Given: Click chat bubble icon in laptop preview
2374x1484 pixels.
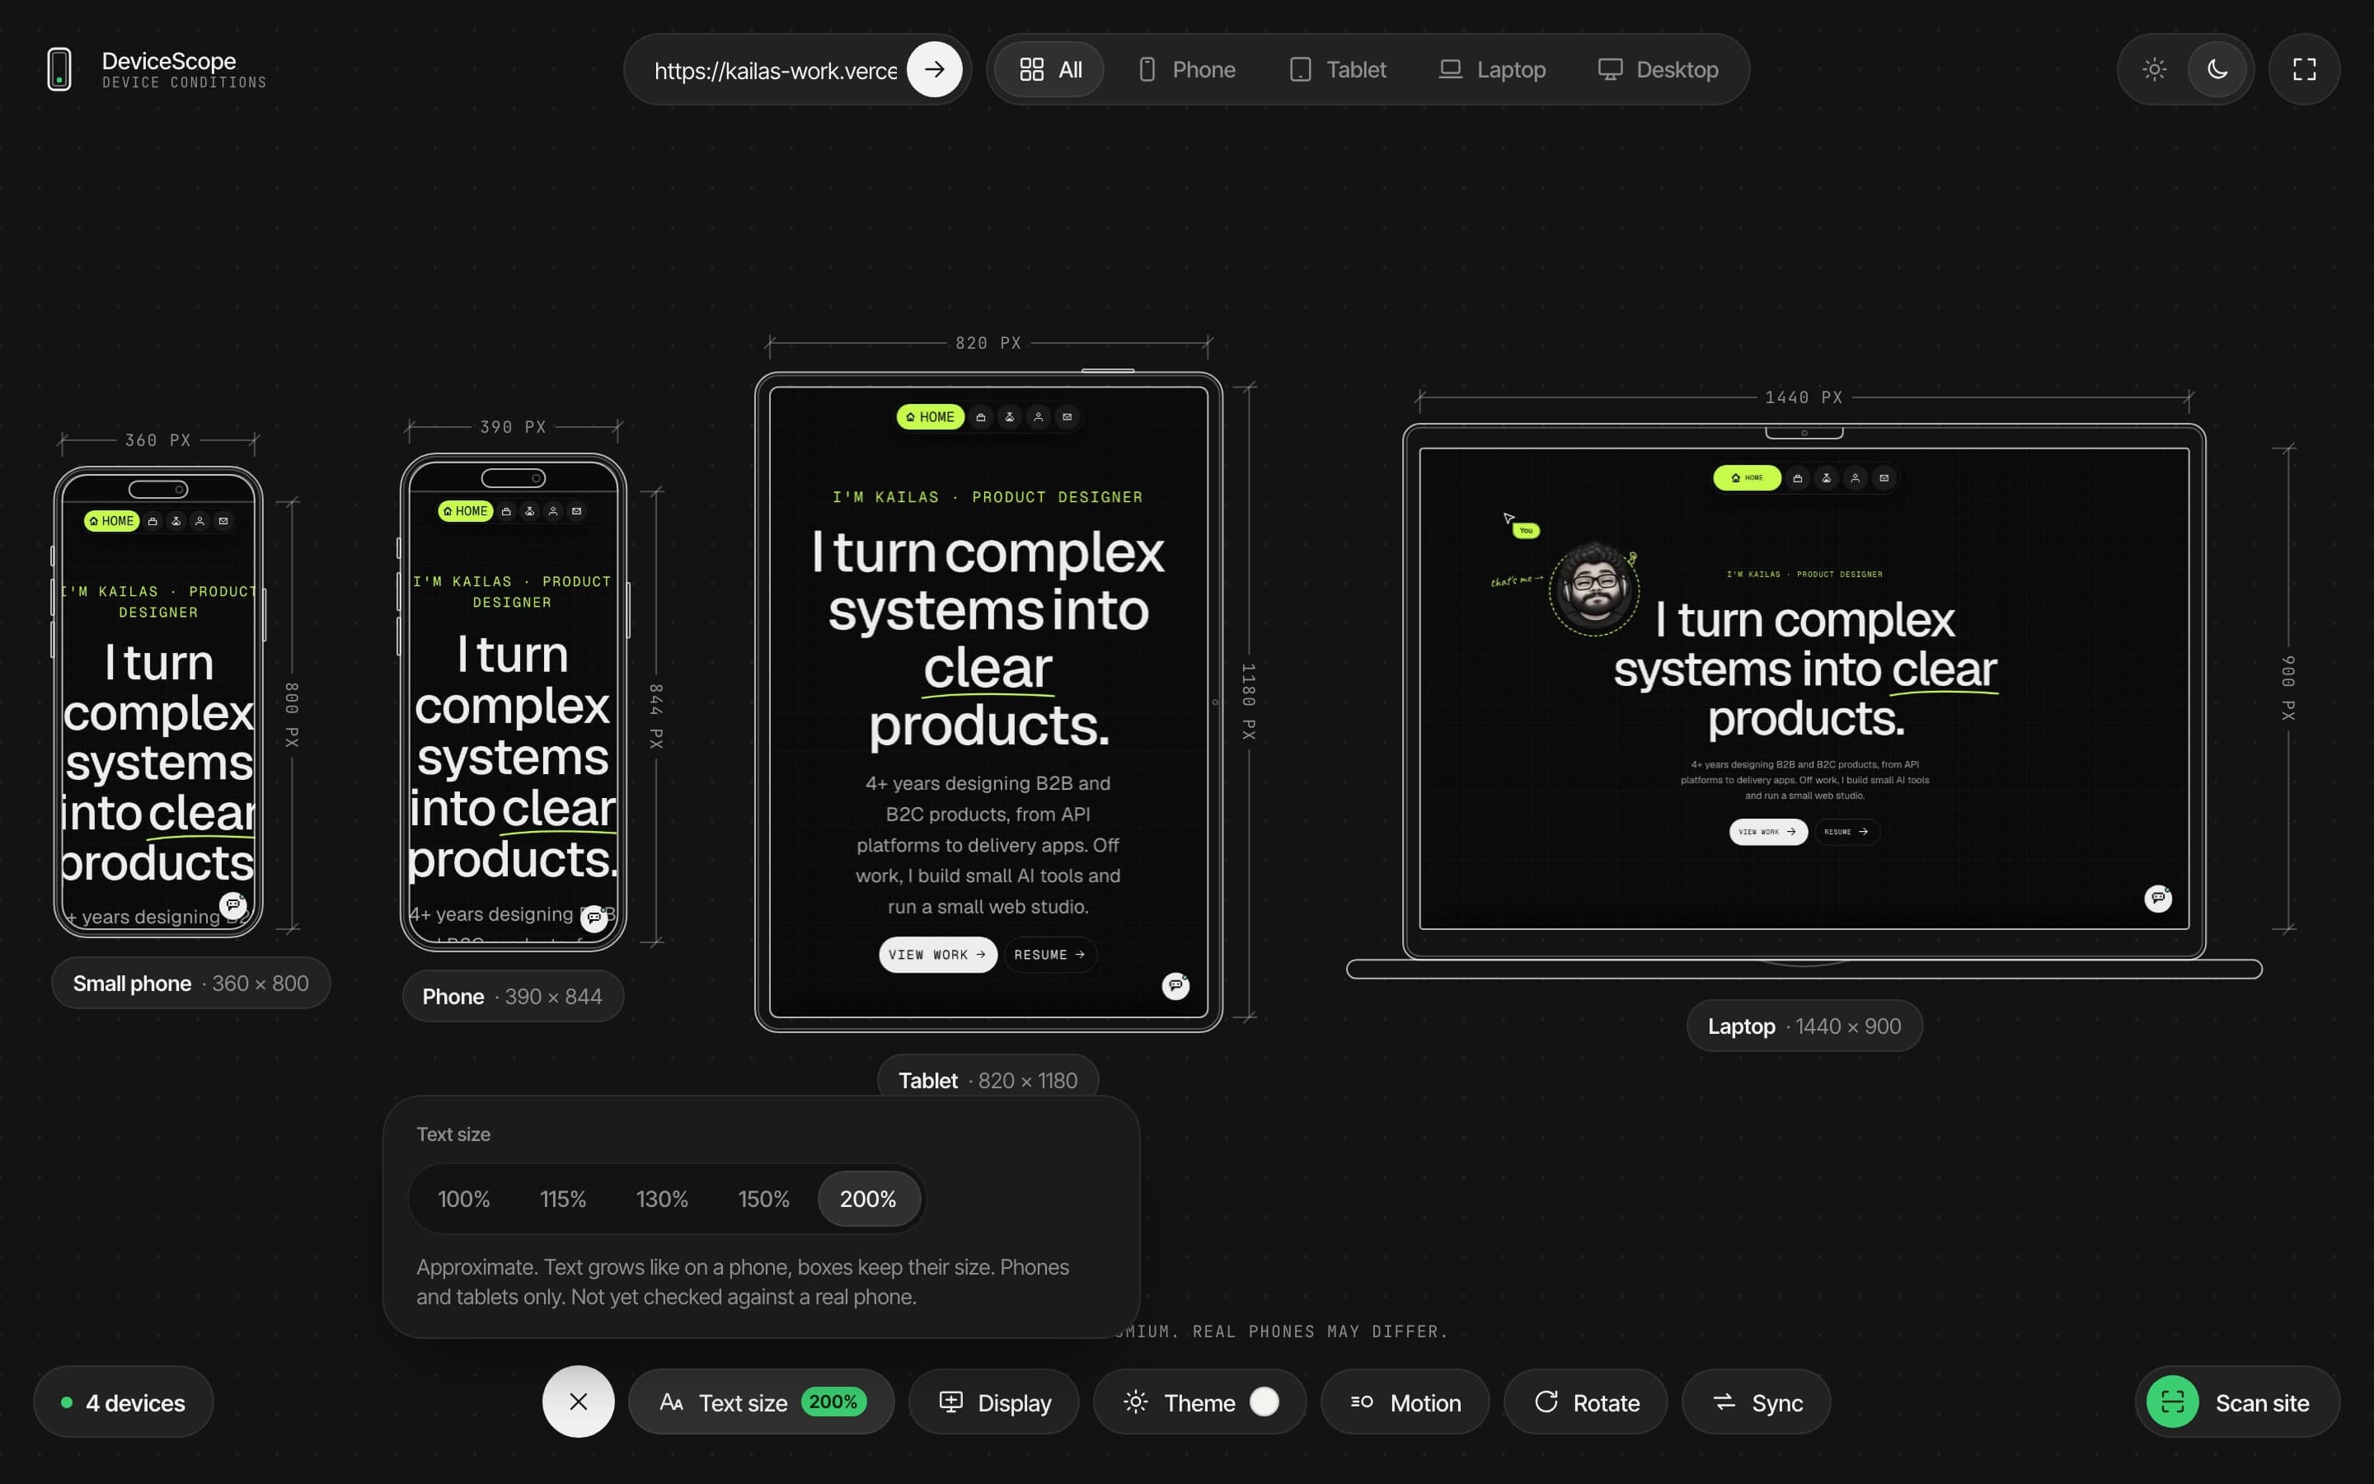Looking at the screenshot, I should coord(2158,898).
